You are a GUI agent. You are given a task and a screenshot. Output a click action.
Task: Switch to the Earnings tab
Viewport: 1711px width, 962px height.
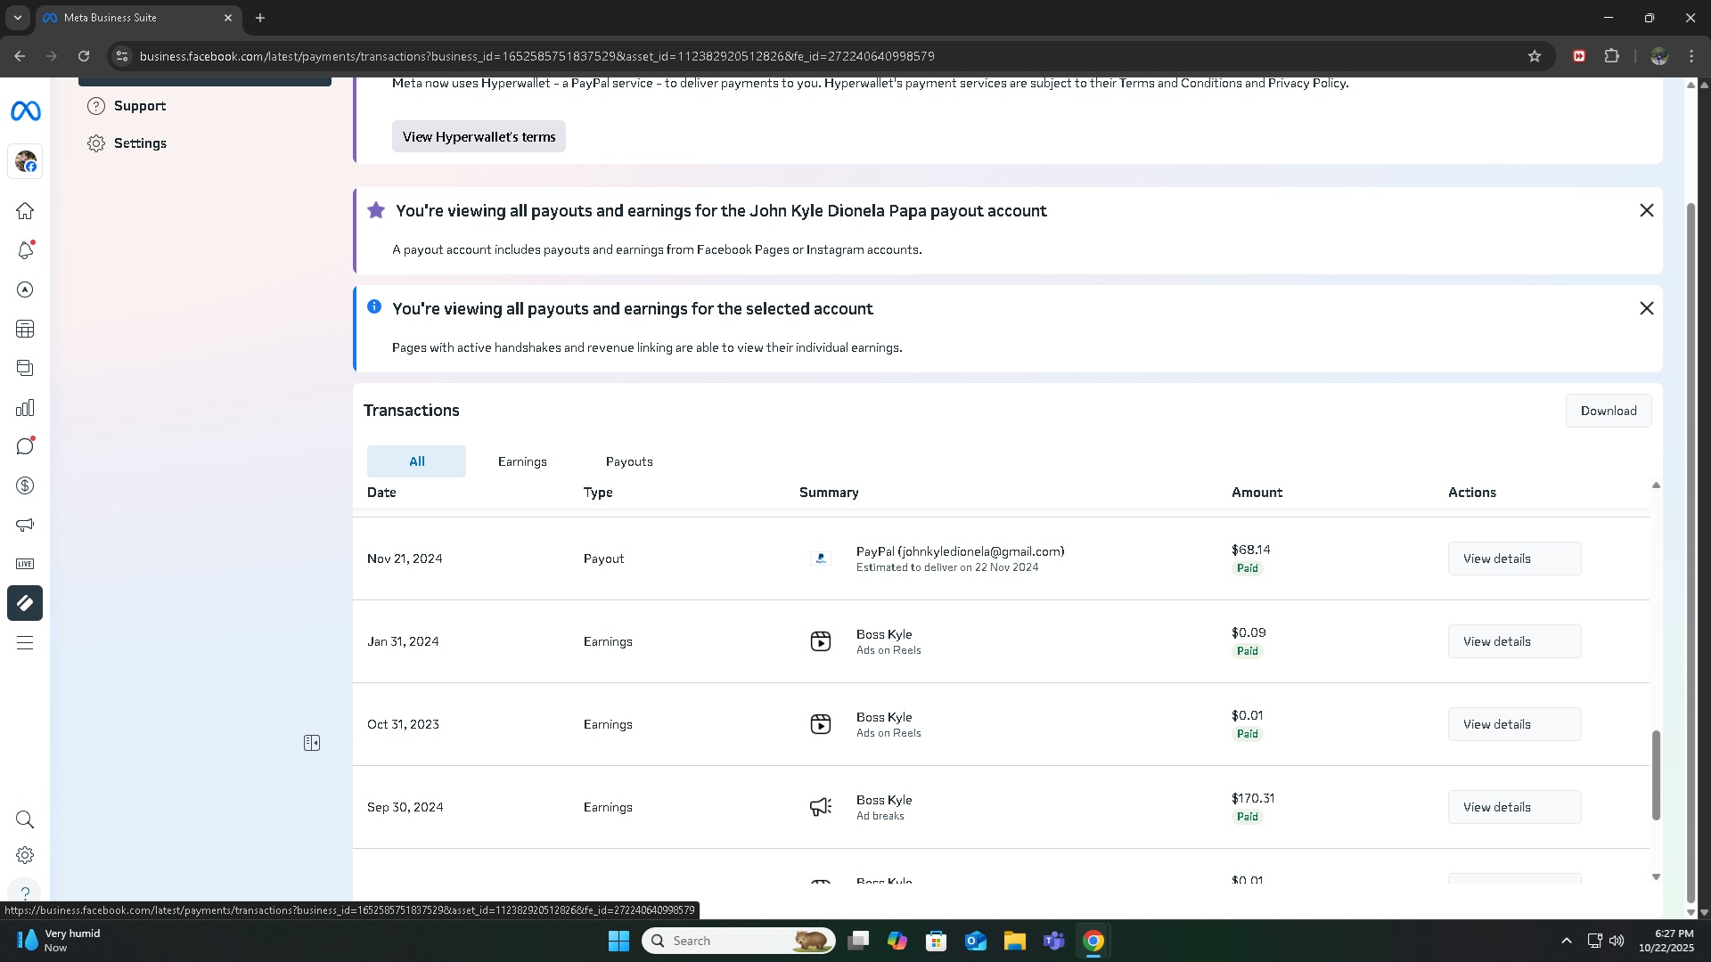522,461
